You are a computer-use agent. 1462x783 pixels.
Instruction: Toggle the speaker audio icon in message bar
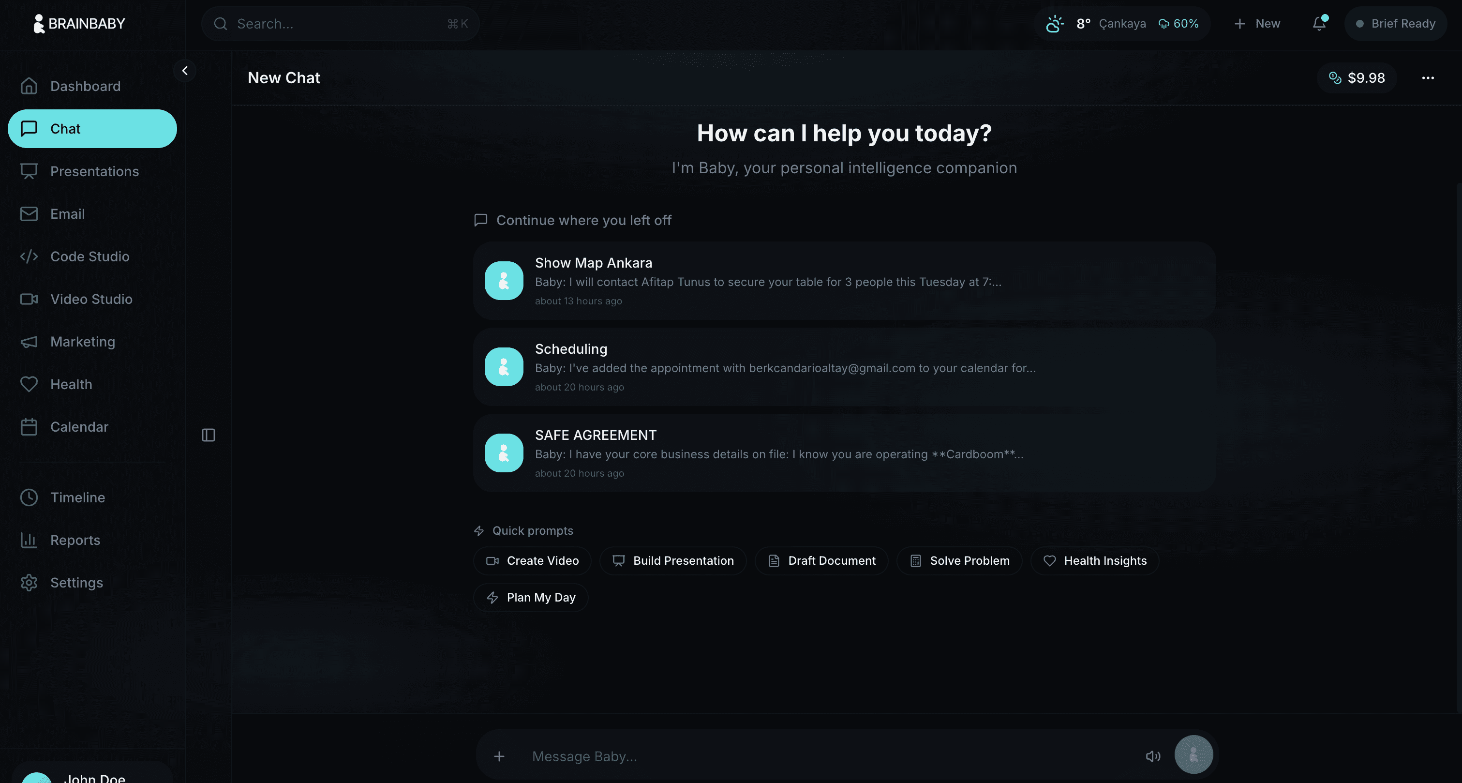[x=1153, y=756]
